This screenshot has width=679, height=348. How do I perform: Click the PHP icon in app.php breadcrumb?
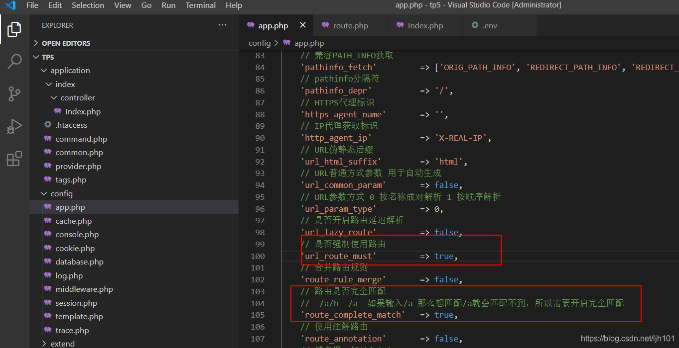[286, 43]
